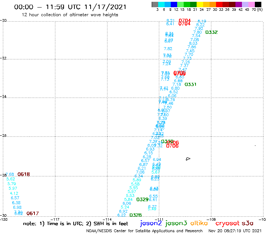Click the 'jason2' satellite legend label

(x=151, y=223)
